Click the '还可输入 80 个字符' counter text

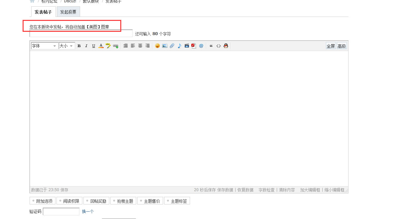[x=153, y=34]
